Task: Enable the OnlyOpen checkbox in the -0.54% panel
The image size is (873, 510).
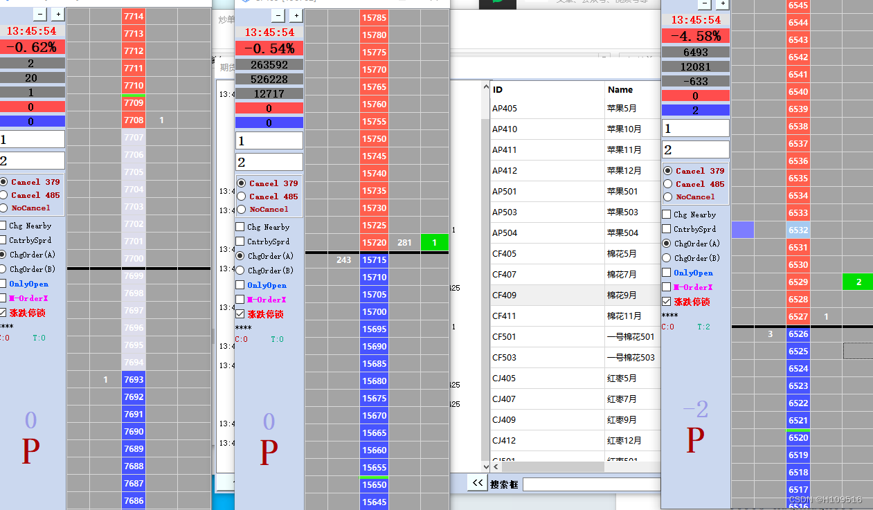Action: [240, 285]
